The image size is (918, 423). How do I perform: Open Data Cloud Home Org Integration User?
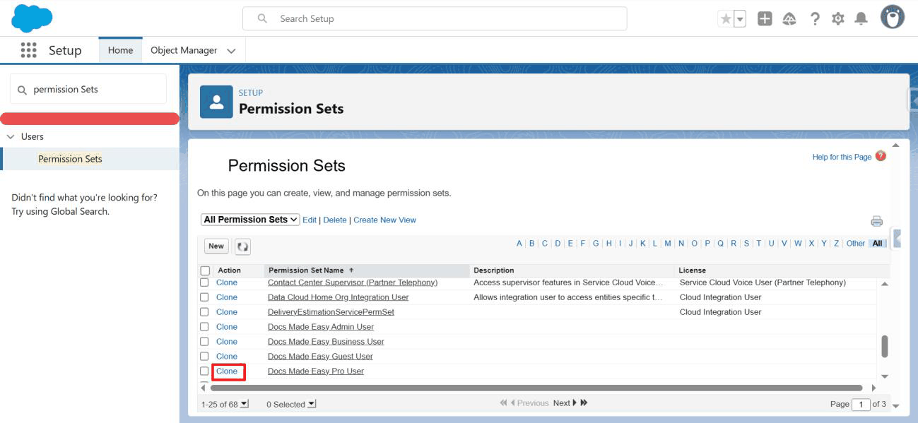click(x=338, y=297)
